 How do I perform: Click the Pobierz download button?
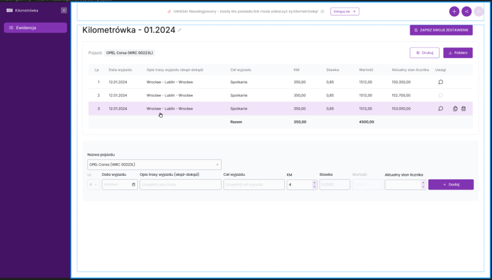click(x=458, y=53)
